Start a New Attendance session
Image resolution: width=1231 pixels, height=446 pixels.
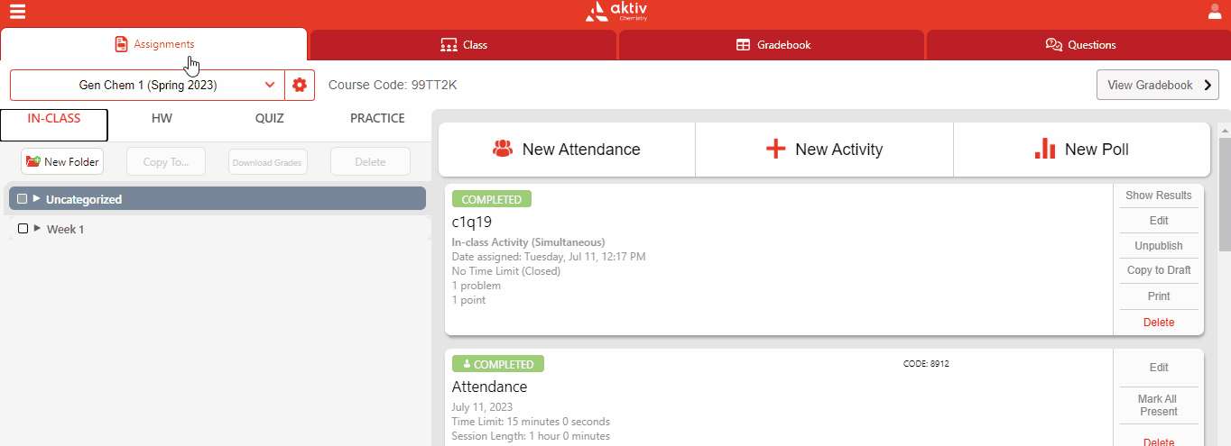pos(567,150)
